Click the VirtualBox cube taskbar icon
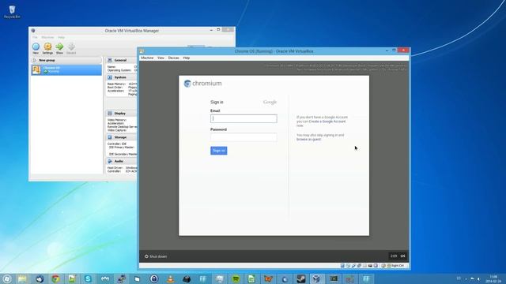 pos(316,278)
